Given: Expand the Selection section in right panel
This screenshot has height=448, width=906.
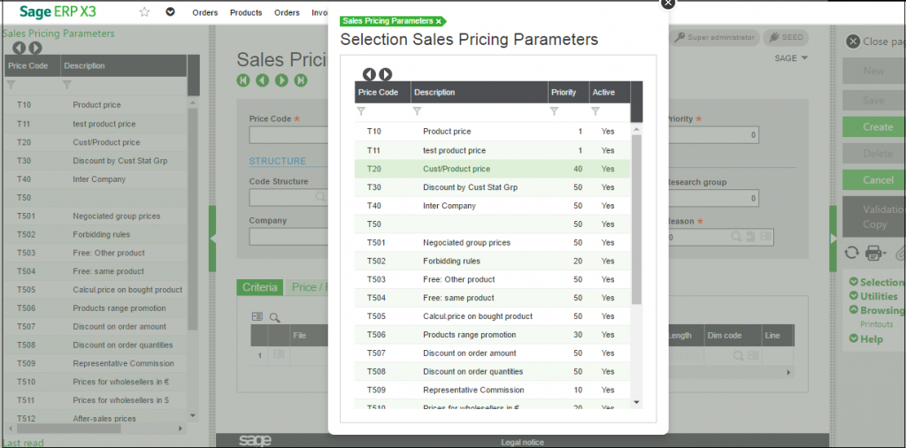Looking at the screenshot, I should click(x=876, y=282).
